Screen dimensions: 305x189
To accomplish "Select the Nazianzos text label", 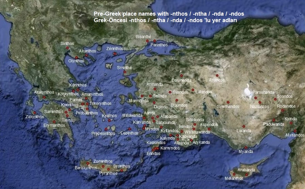I will click(259, 107).
